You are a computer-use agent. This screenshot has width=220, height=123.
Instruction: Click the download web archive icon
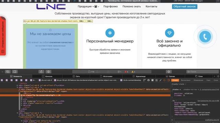(x=48, y=72)
